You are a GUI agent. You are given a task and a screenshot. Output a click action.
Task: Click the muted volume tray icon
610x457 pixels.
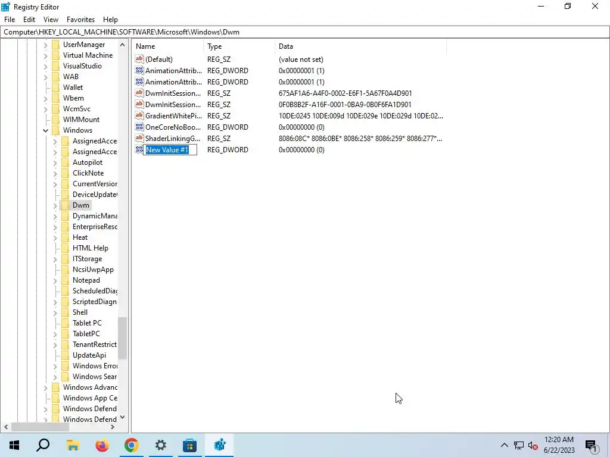coord(533,446)
